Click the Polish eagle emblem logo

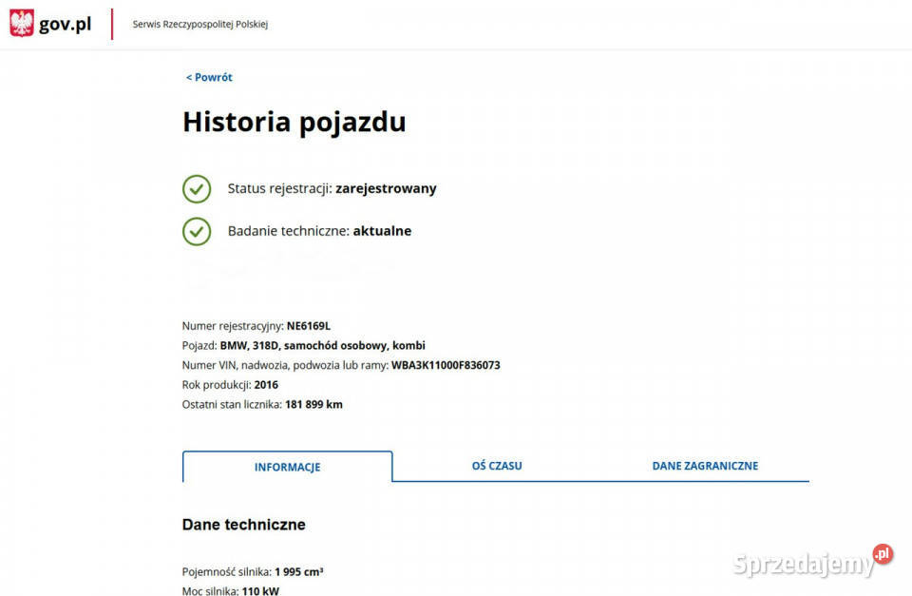tap(21, 24)
